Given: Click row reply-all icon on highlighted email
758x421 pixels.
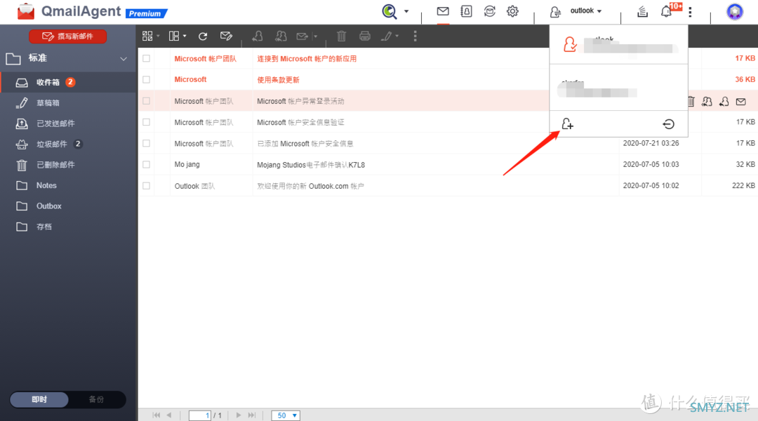Looking at the screenshot, I should [x=707, y=102].
